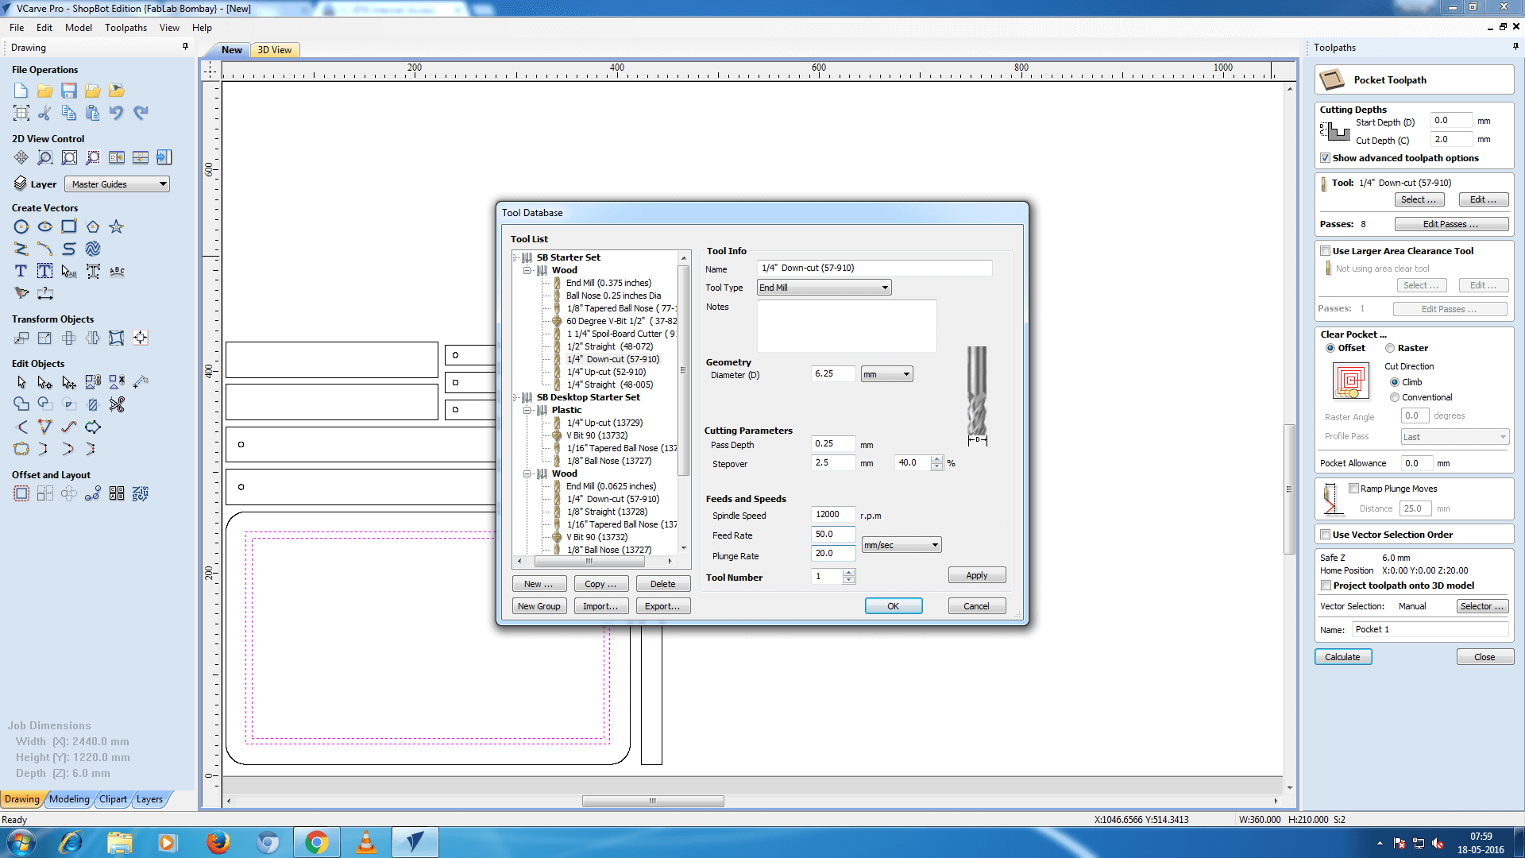Click New Group button in Tool Database
This screenshot has height=858, width=1525.
point(539,606)
